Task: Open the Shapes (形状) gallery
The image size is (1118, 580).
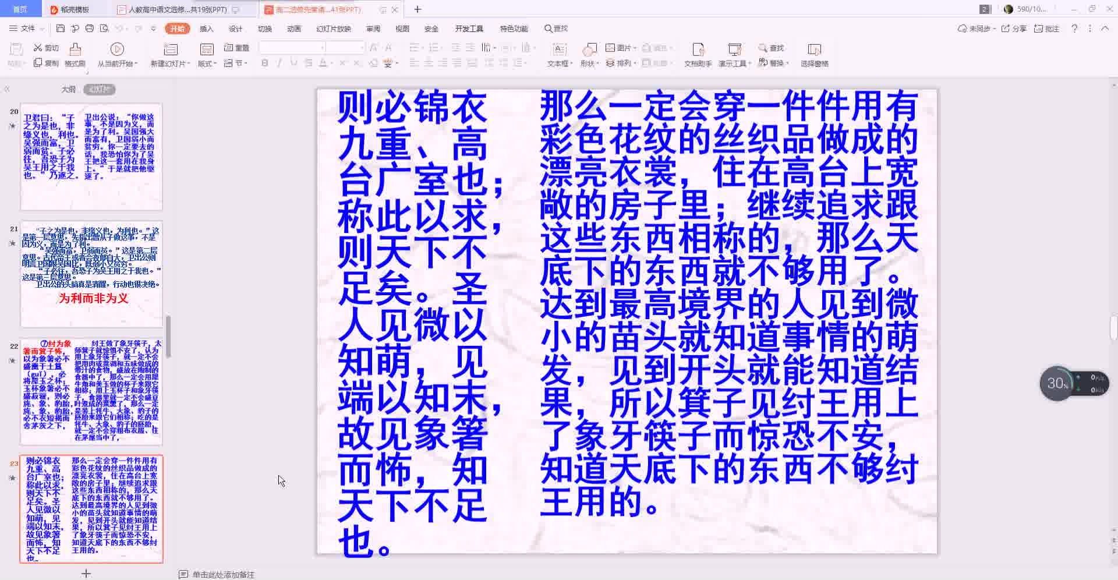Action: [589, 55]
